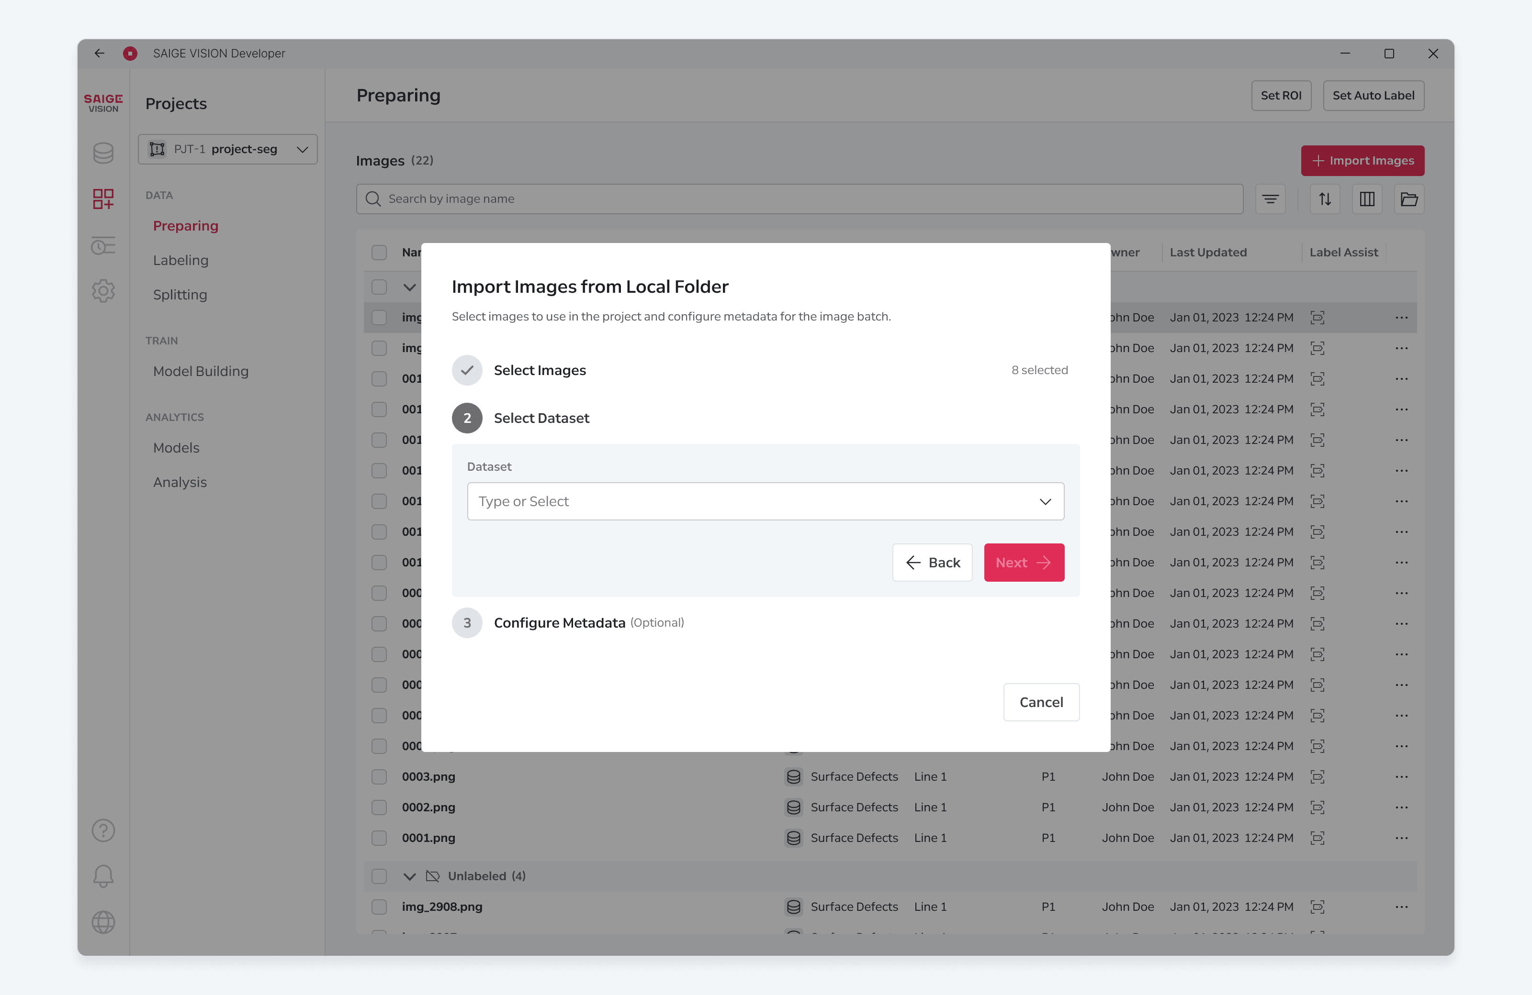The height and width of the screenshot is (995, 1532).
Task: Click the sort arrows toolbar icon
Action: (1325, 199)
